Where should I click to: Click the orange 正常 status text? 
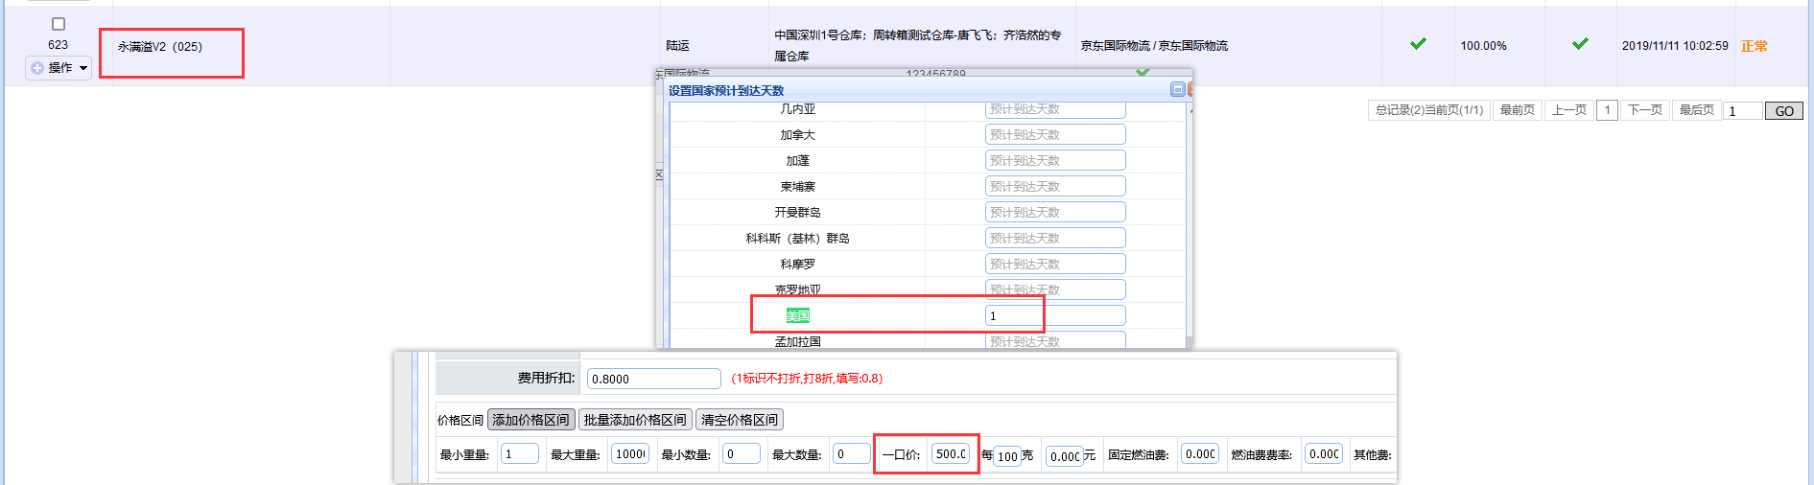point(1755,46)
